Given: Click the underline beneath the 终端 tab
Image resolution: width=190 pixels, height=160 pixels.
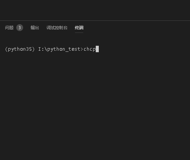Looking at the screenshot, I should click(x=79, y=33).
